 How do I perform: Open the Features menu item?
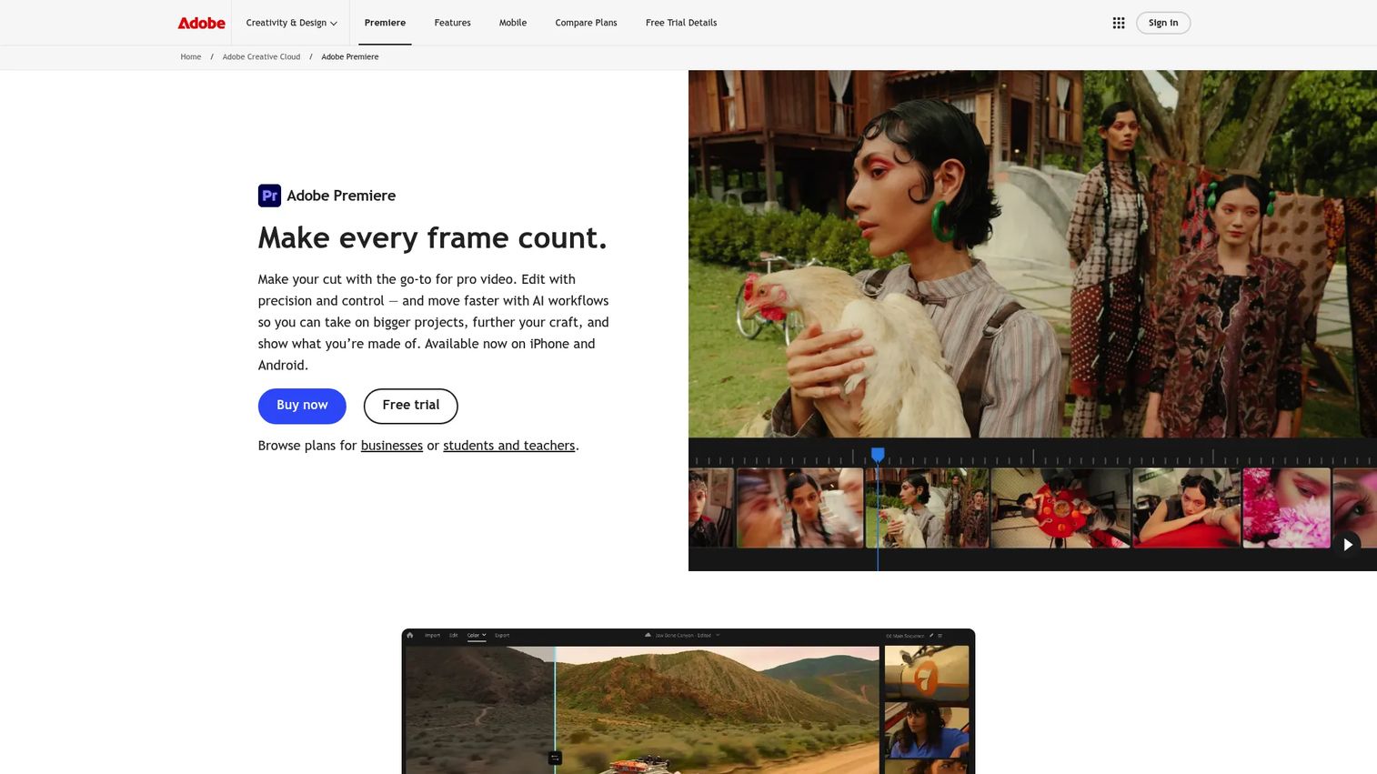point(452,23)
